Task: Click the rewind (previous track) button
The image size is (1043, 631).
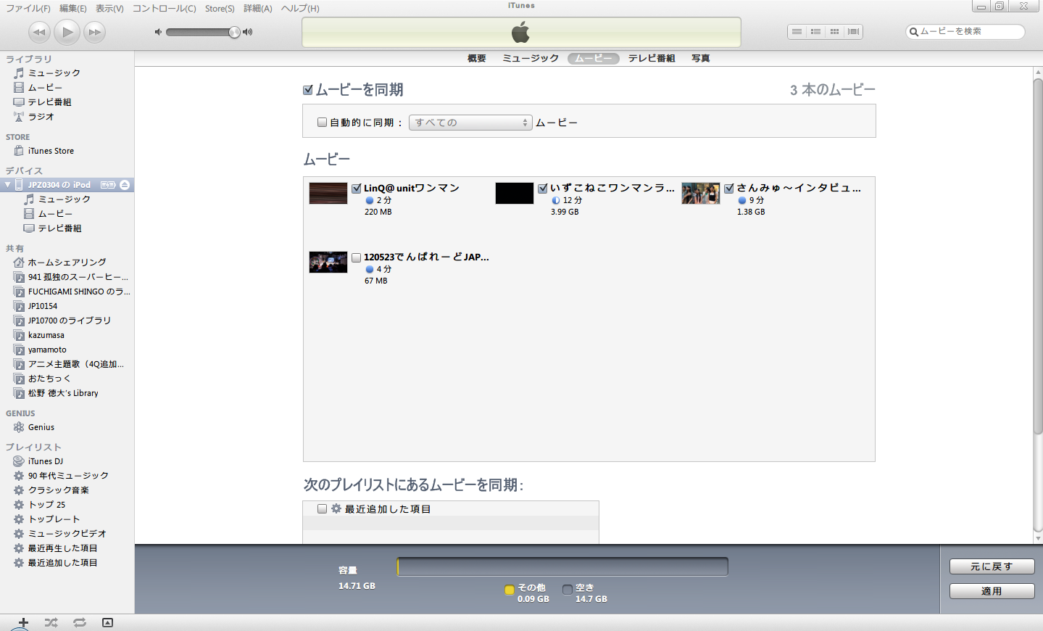Action: (39, 32)
